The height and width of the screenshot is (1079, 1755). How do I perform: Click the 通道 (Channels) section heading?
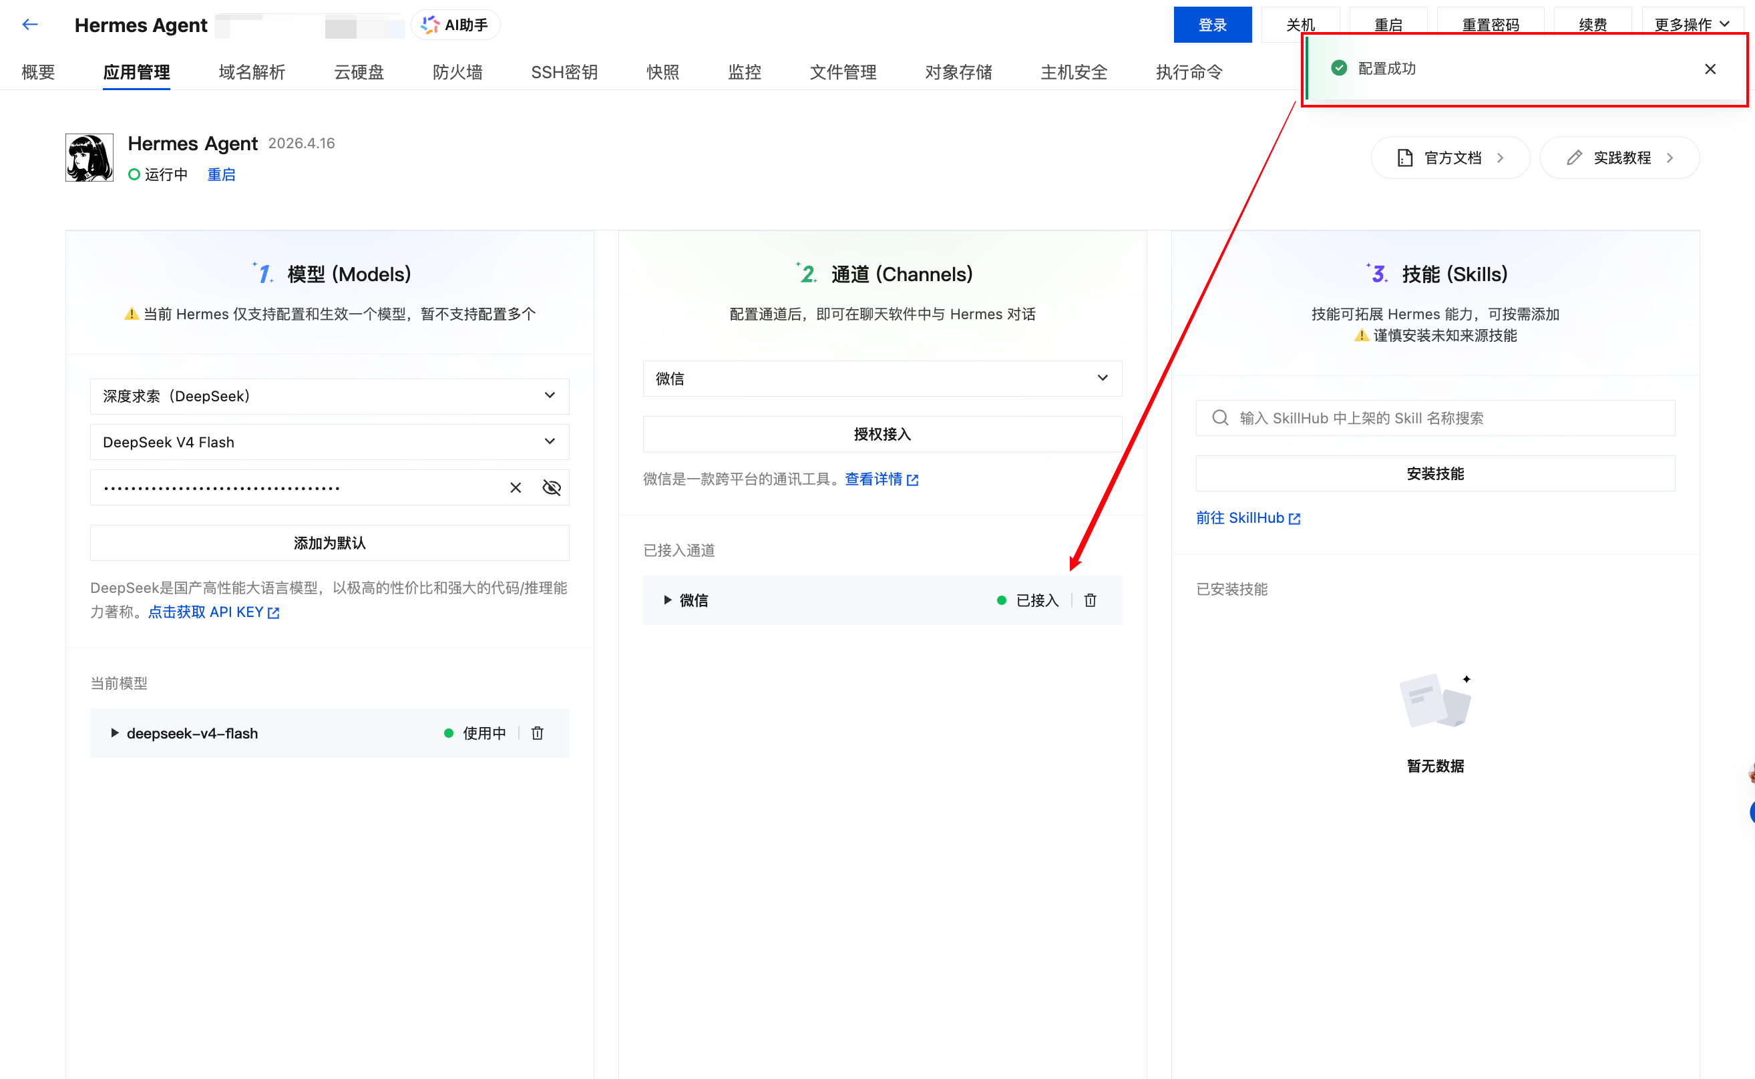pos(902,274)
